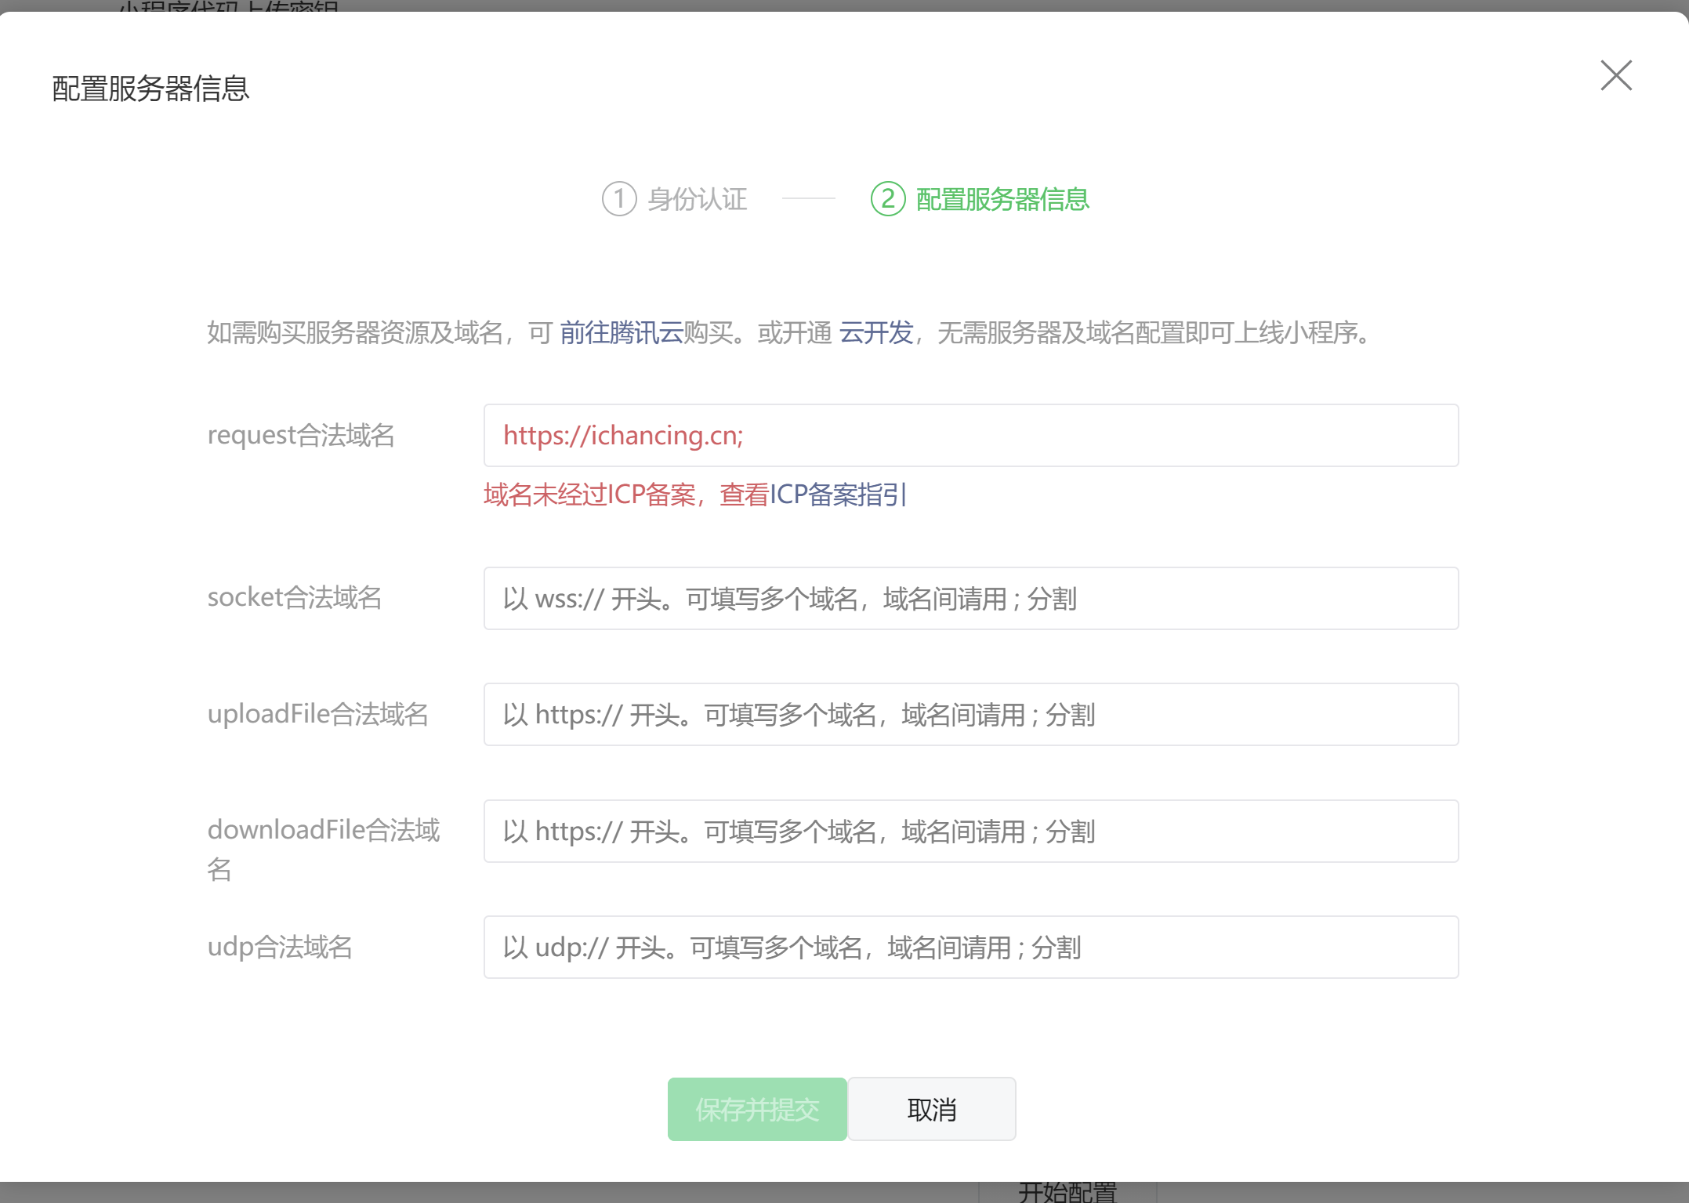Click the step 1 circle icon
Viewport: 1689px width, 1203px height.
[619, 199]
